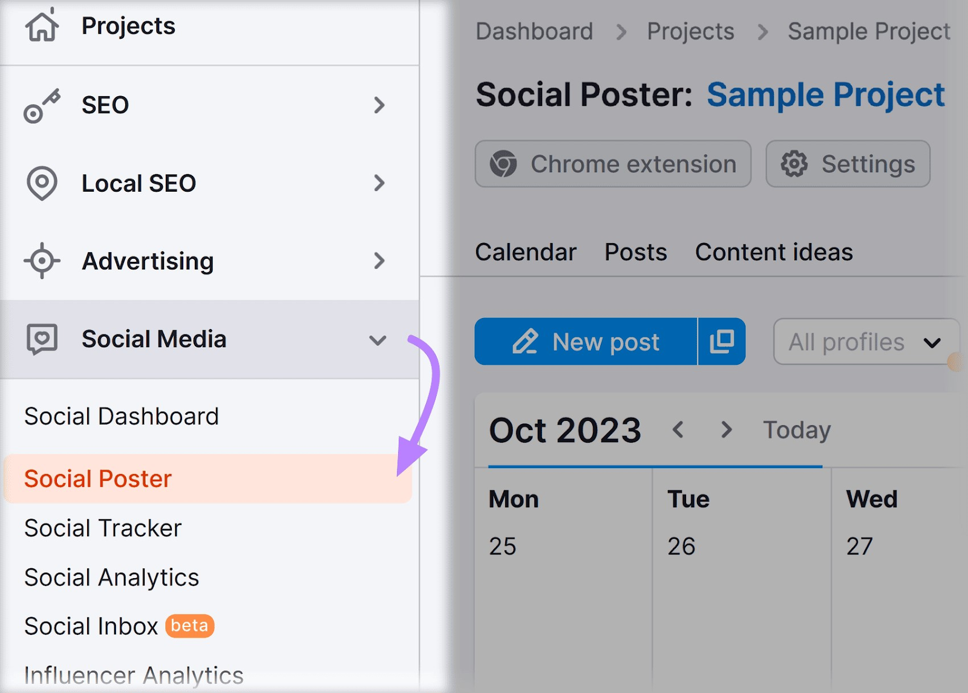Click Projects breadcrumb link
The width and height of the screenshot is (968, 693).
click(x=690, y=31)
